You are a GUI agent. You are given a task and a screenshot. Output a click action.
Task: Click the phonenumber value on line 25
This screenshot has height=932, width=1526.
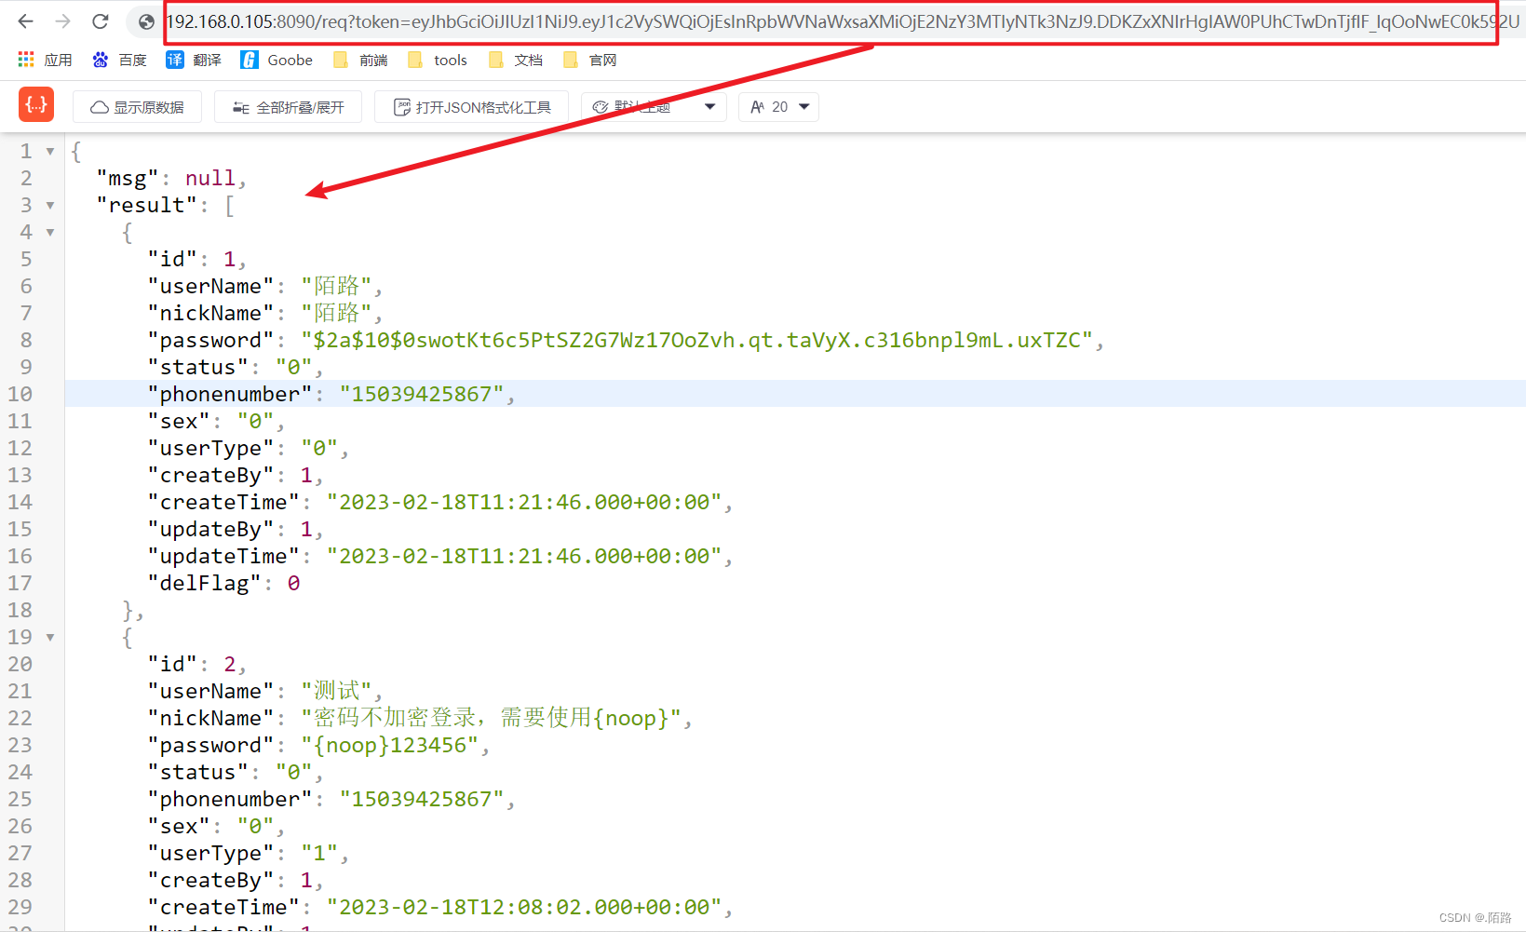[422, 799]
